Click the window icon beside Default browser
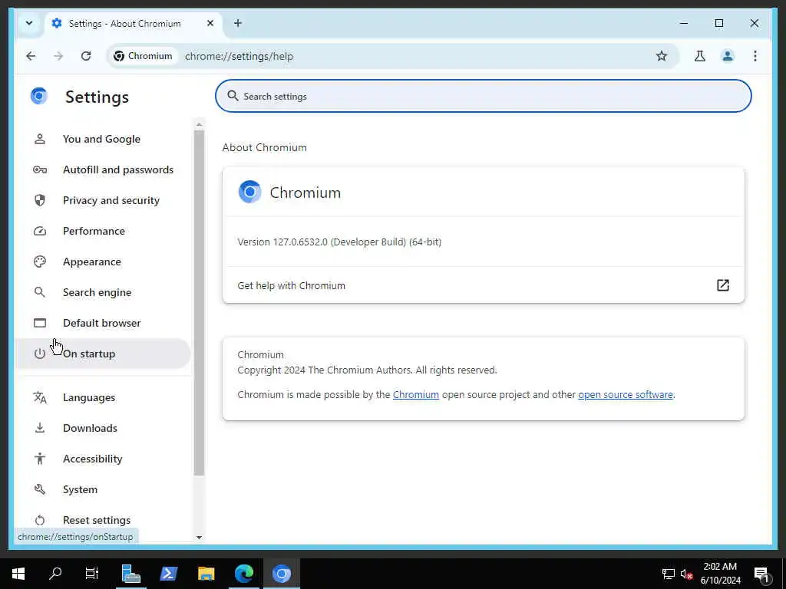 [x=40, y=323]
